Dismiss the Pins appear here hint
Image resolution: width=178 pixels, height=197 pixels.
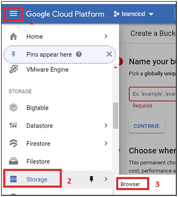(109, 54)
